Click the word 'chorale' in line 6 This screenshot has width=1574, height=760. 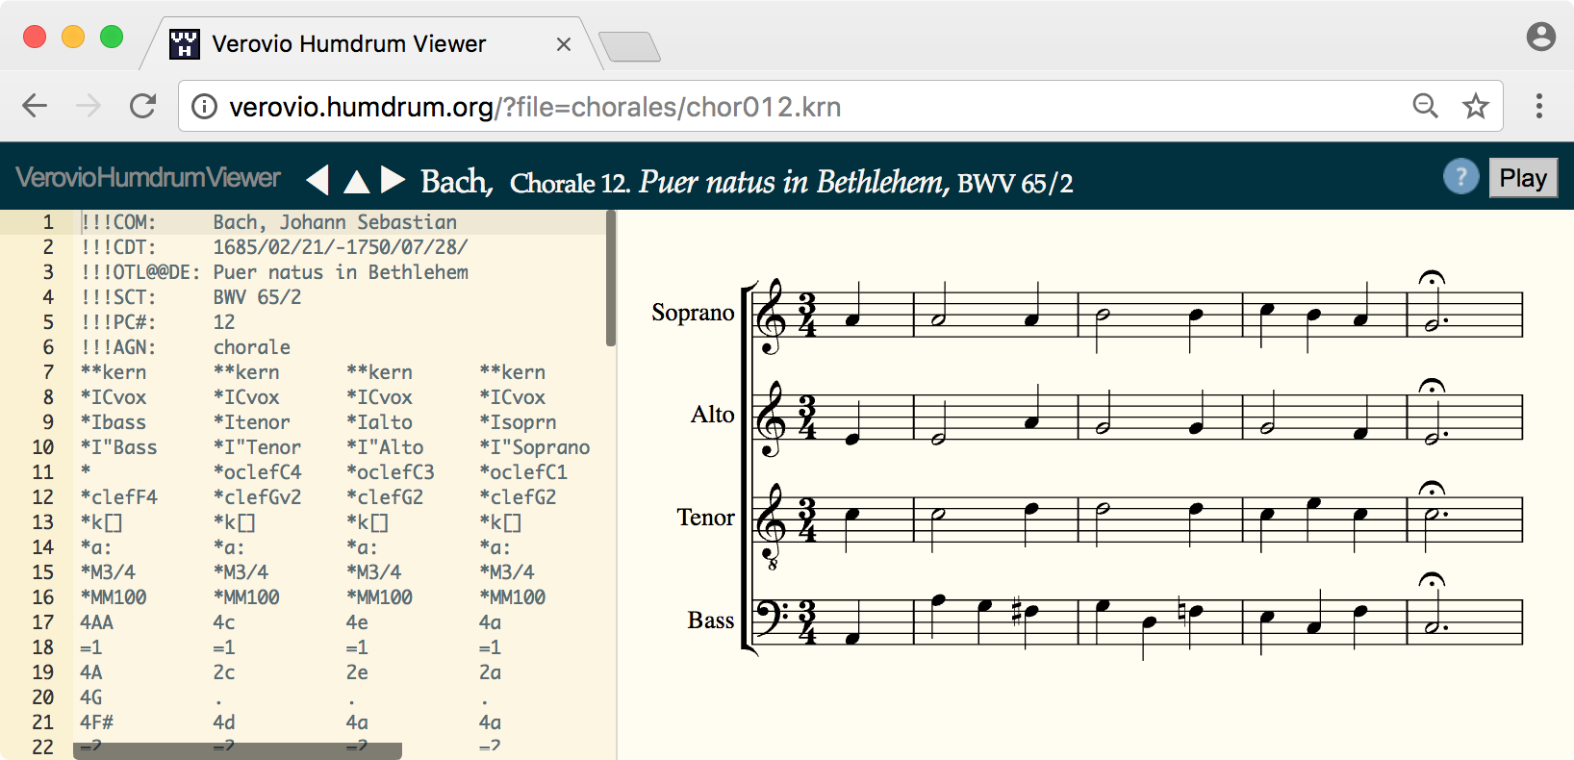pyautogui.click(x=251, y=347)
